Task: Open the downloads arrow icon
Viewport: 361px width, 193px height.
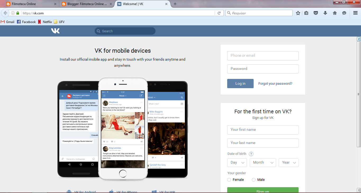Action: pos(325,13)
